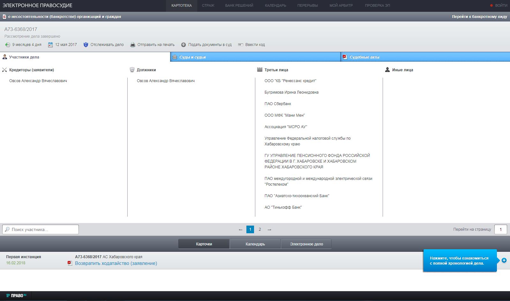Click the enter code keyboard icon
The width and height of the screenshot is (510, 301).
tap(241, 45)
